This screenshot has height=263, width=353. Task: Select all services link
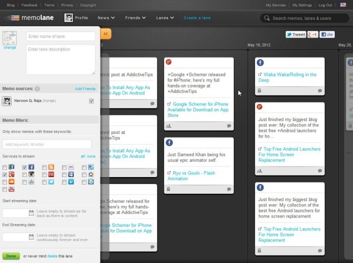[82, 156]
